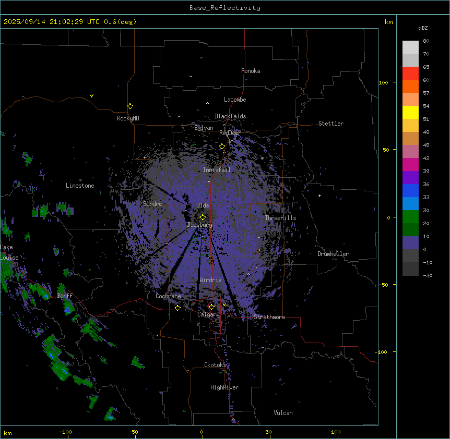
Task: Click the Limestone label
Action: coord(80,186)
